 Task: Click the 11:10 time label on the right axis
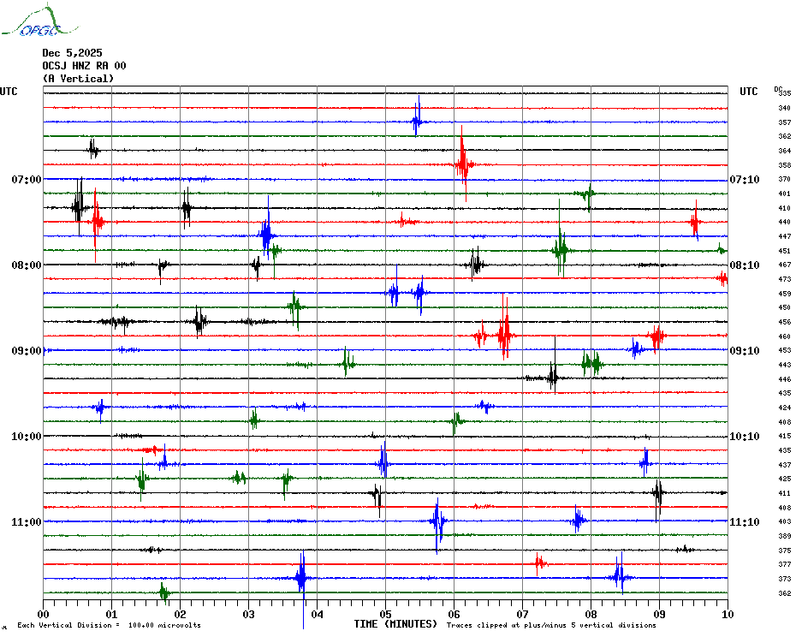[744, 522]
